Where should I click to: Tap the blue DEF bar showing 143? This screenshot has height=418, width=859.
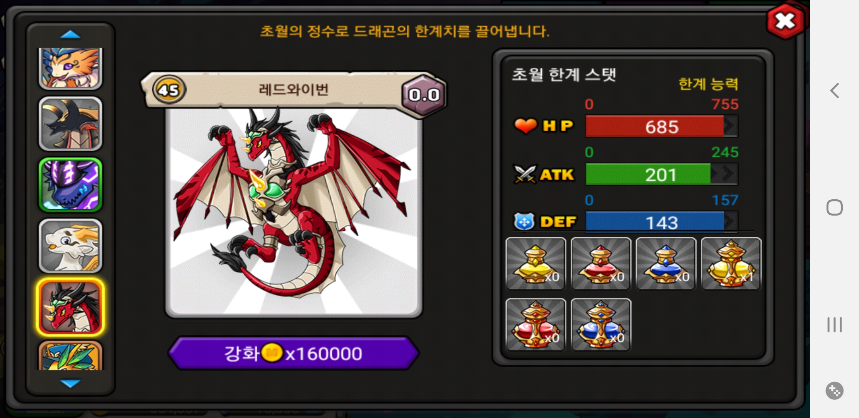tap(661, 222)
